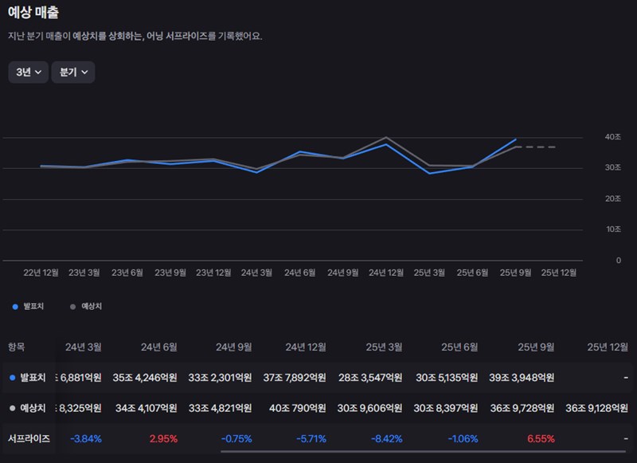Click the gray dot in 예상치 table row
This screenshot has height=463, width=637.
pyautogui.click(x=12, y=408)
